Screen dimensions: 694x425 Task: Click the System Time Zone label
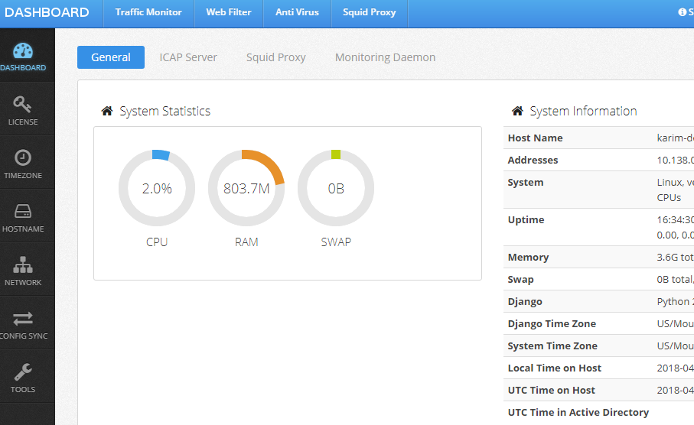point(552,346)
